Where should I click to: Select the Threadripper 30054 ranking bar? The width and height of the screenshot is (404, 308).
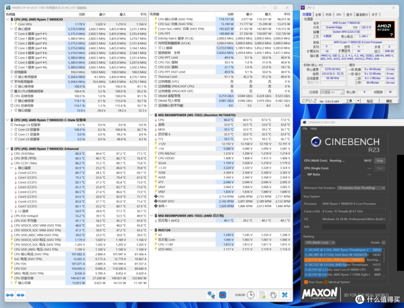[x=343, y=250]
